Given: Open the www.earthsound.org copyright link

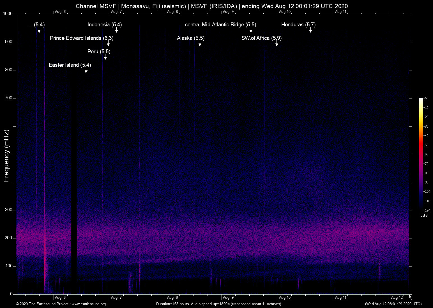Looking at the screenshot, I should point(89,304).
